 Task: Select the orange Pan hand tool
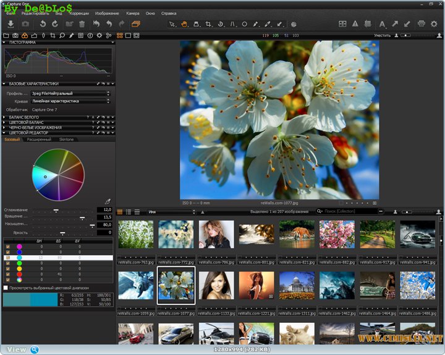184,24
